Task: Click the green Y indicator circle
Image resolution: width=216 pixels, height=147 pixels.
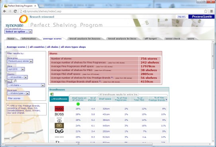Action: point(78,104)
